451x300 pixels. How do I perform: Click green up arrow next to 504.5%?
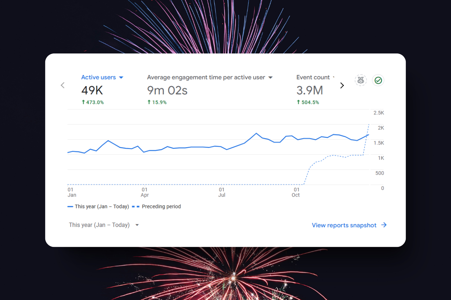coord(298,102)
